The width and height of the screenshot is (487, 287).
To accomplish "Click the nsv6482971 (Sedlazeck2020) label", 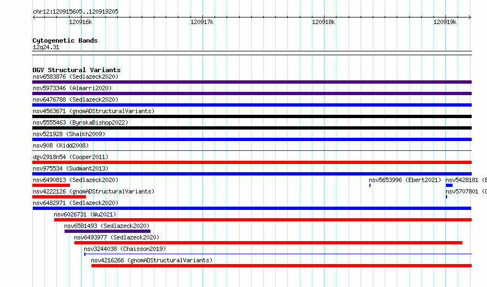I will click(76, 203).
